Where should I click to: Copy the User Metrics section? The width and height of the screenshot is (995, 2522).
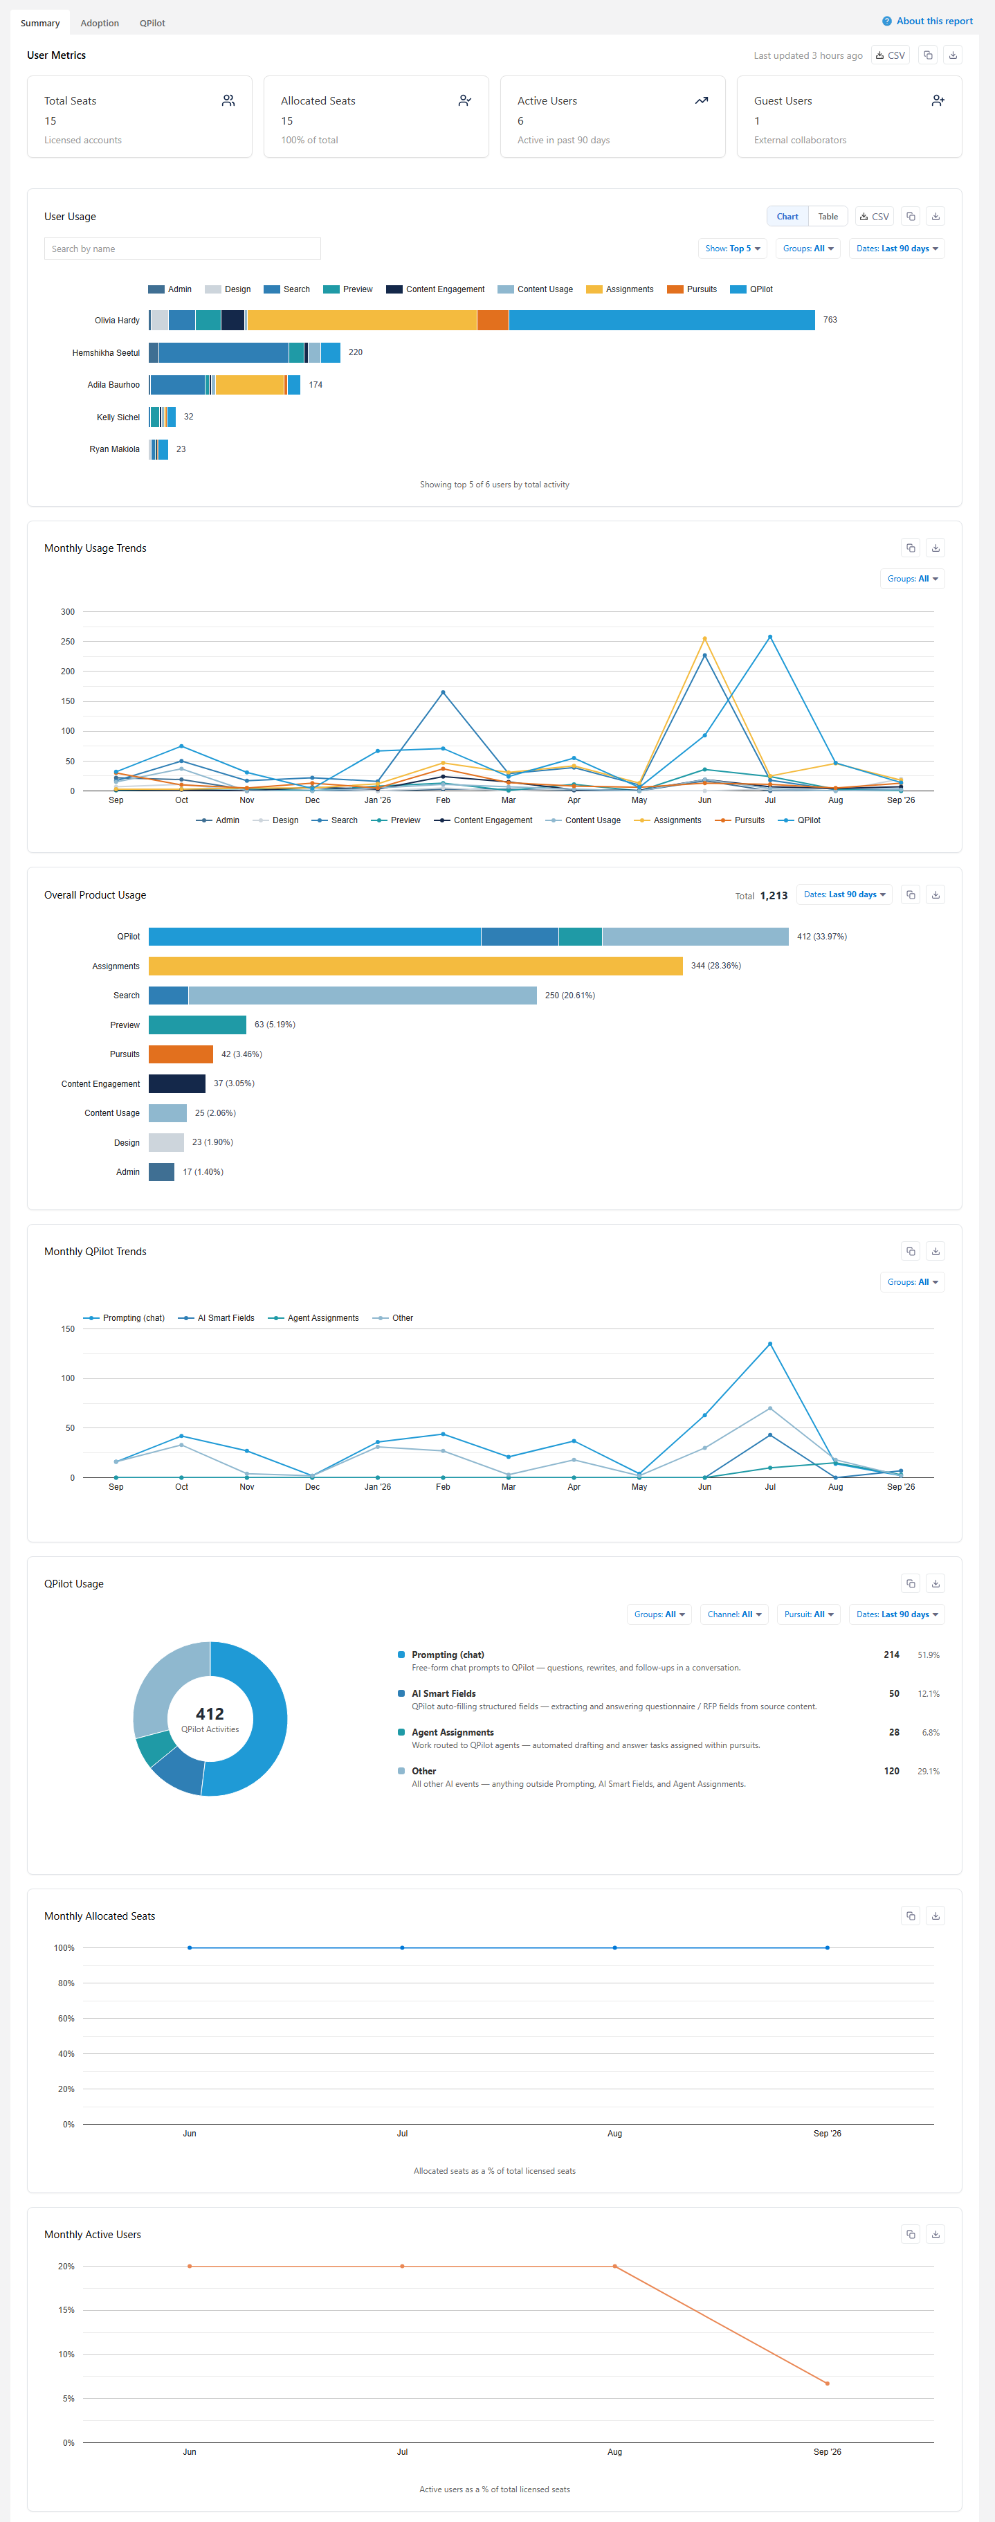pyautogui.click(x=927, y=55)
